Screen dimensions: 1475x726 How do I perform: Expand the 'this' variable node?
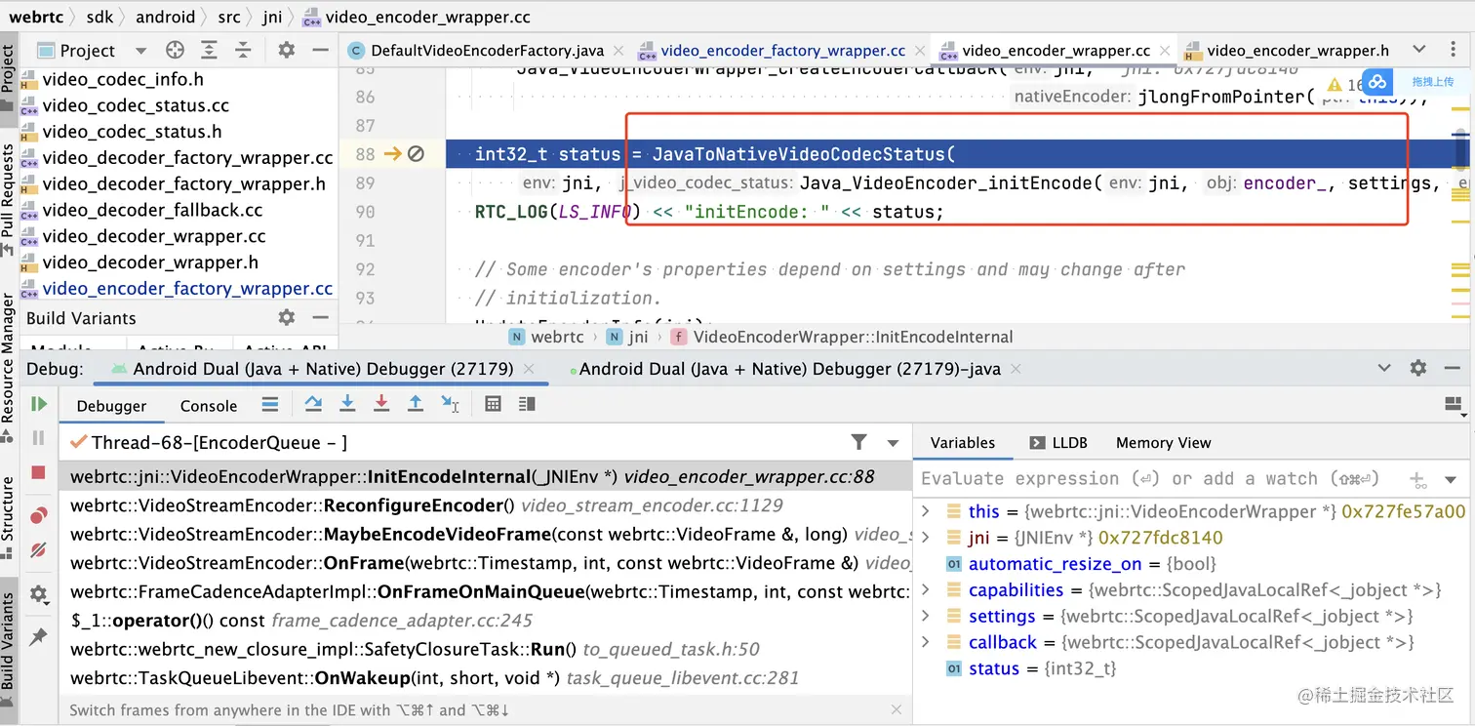click(x=926, y=511)
